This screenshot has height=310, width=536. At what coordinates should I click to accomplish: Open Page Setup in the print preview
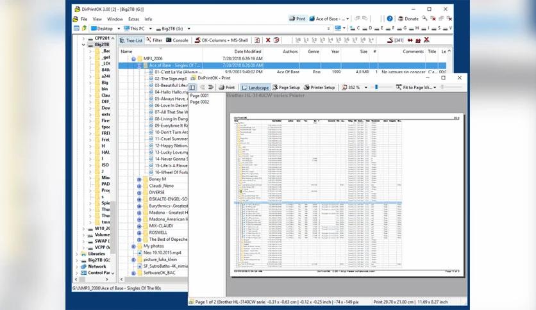(286, 87)
